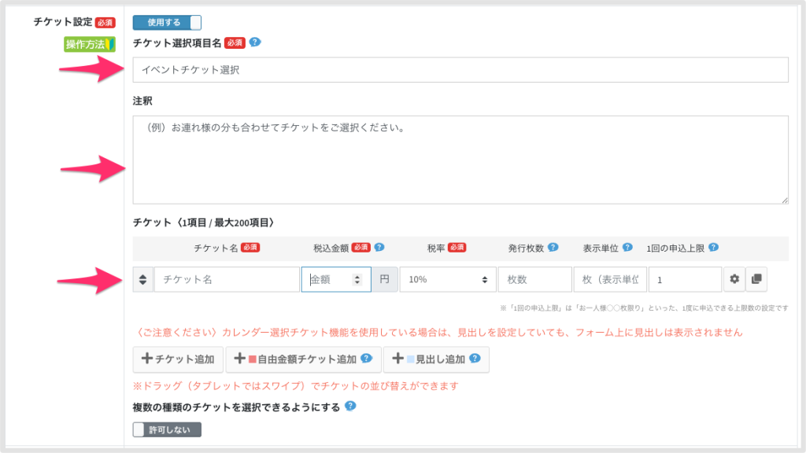Toggle the 許可しない multiple tickets switch
Image resolution: width=806 pixels, height=453 pixels.
point(167,430)
